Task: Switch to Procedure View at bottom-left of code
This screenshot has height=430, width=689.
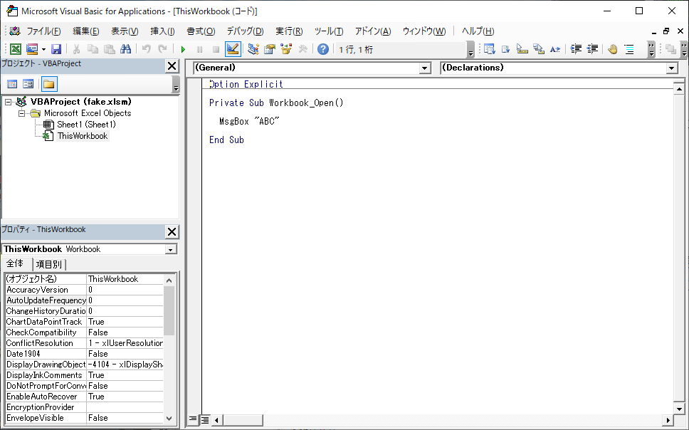Action: (193, 419)
